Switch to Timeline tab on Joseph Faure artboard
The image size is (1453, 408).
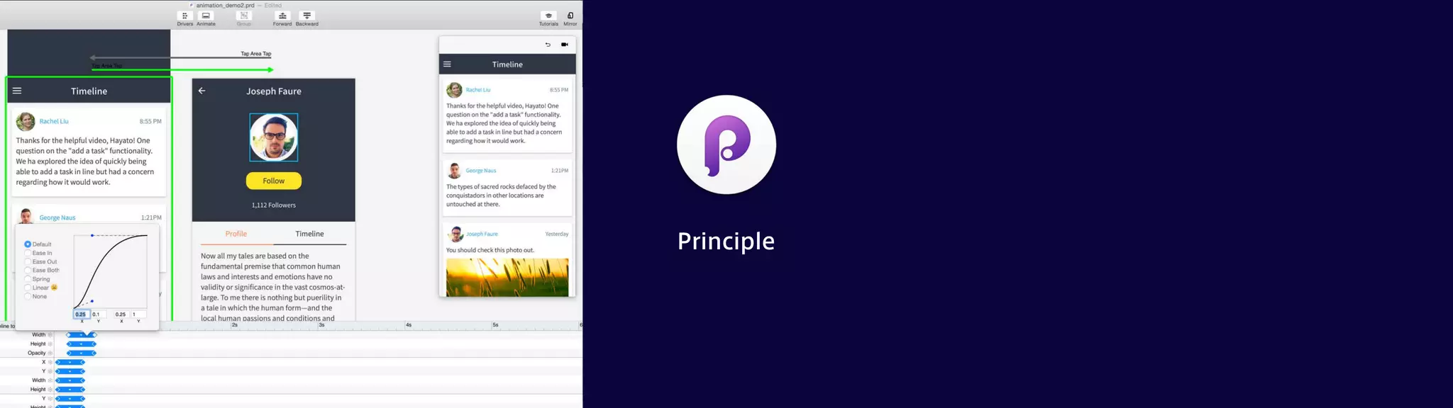point(309,234)
